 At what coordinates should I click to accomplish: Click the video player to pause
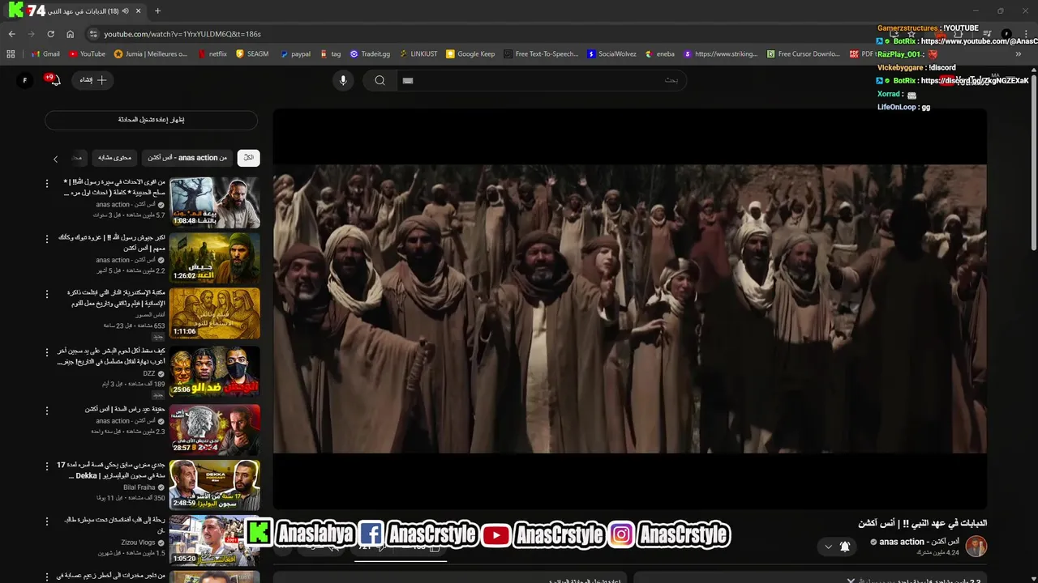point(630,309)
